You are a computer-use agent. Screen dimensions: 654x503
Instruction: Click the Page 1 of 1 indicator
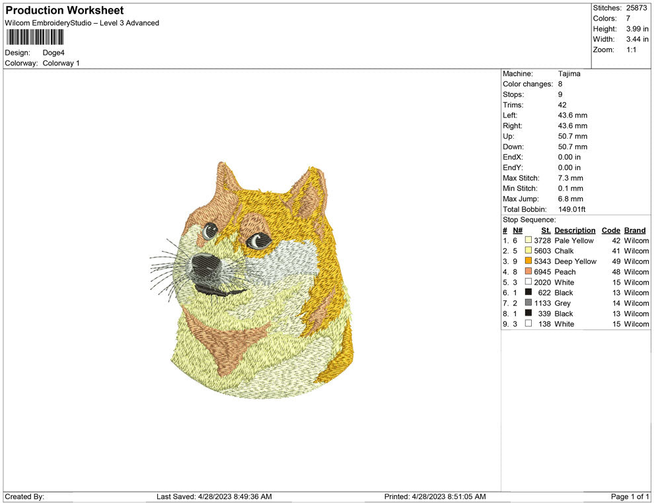point(630,496)
